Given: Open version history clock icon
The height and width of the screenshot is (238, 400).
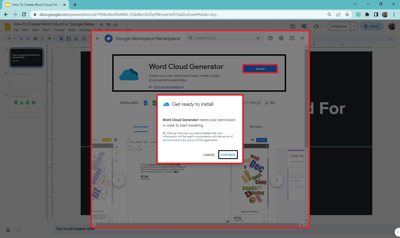Looking at the screenshot, I should 293,26.
